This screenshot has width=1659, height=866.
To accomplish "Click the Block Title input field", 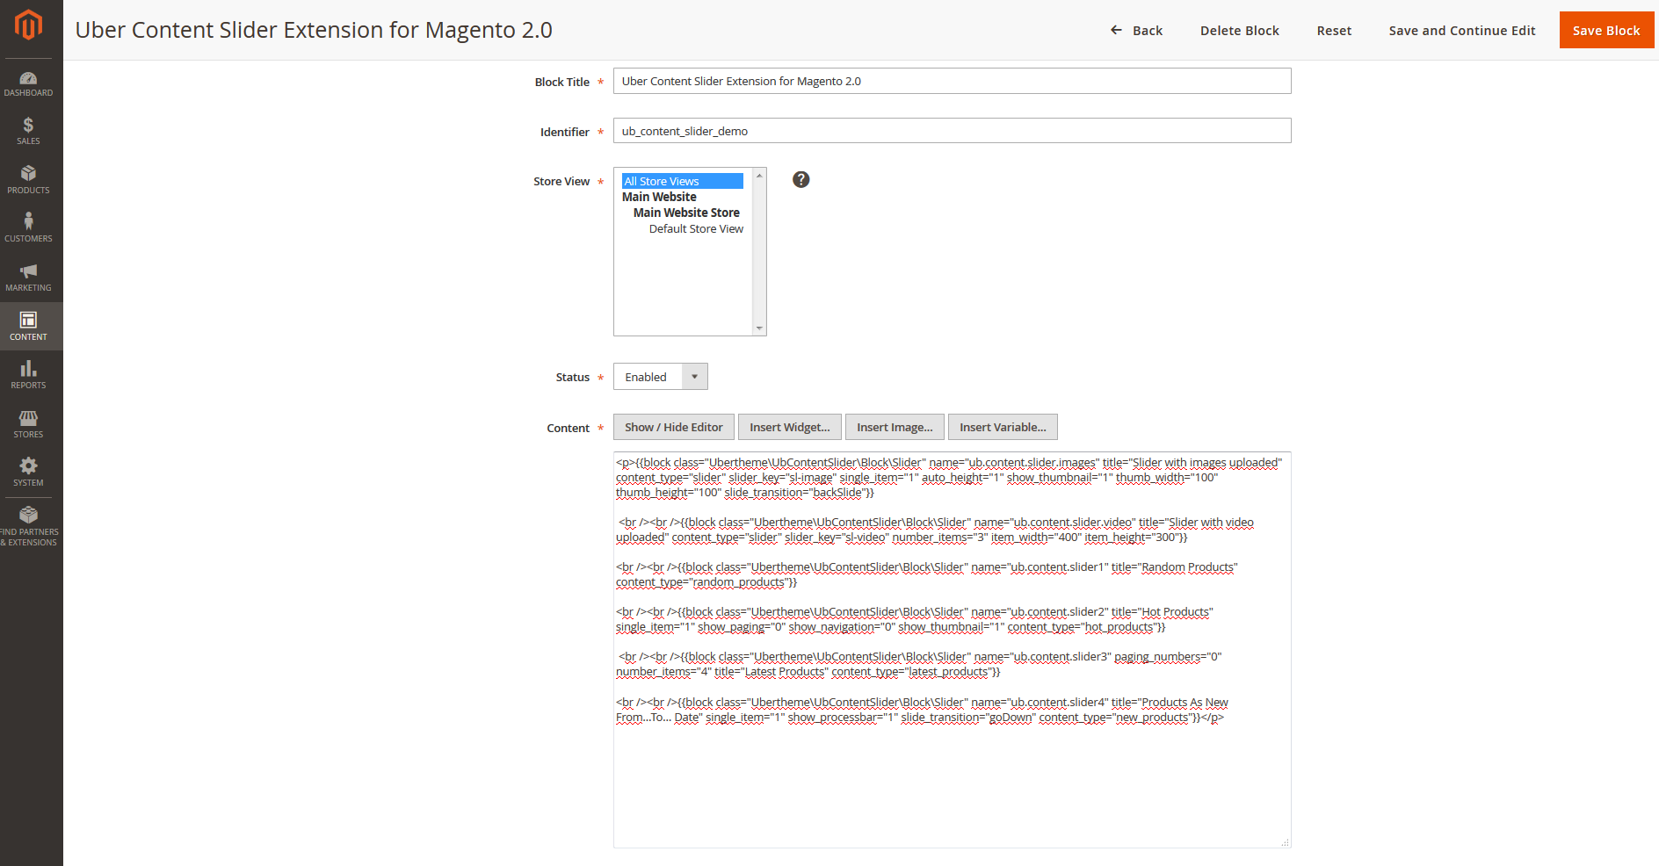I will click(952, 81).
